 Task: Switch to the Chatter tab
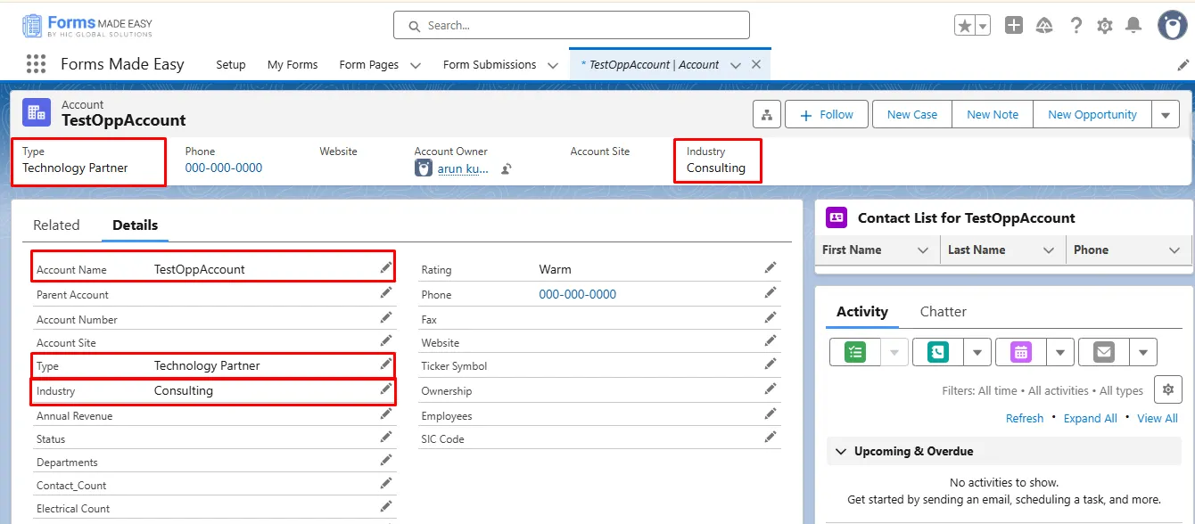pyautogui.click(x=943, y=312)
